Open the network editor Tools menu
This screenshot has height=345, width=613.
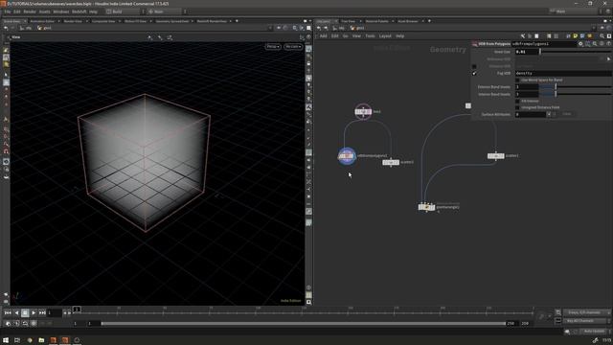[x=370, y=36]
